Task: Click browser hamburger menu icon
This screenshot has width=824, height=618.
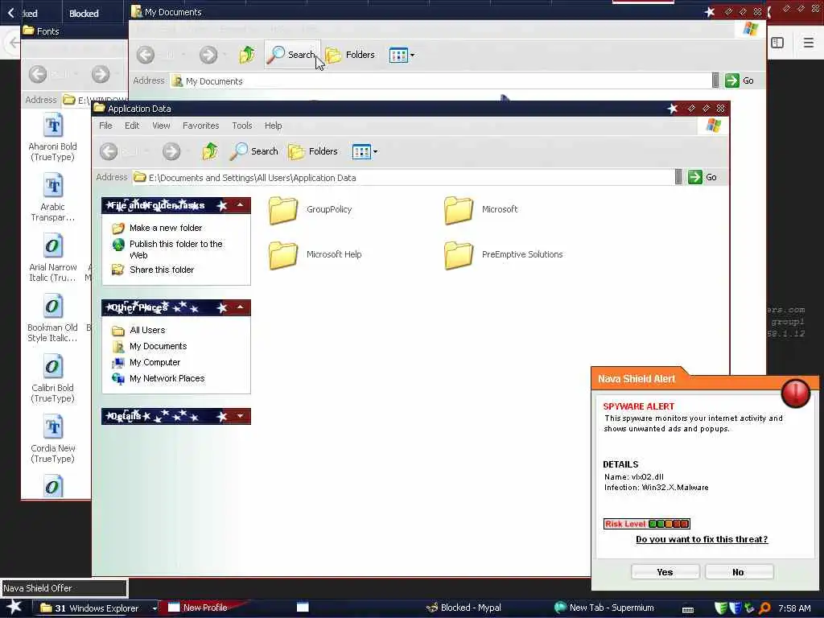Action: pyautogui.click(x=808, y=42)
